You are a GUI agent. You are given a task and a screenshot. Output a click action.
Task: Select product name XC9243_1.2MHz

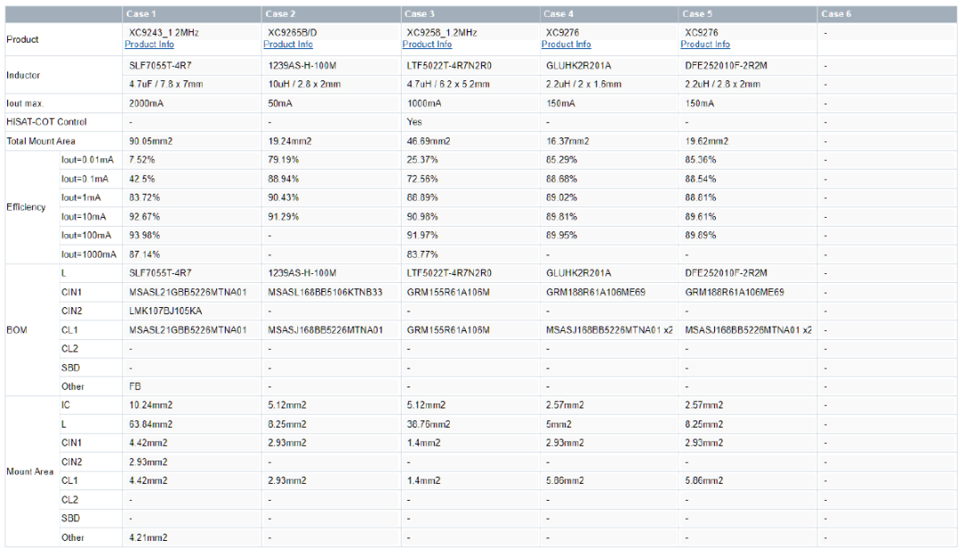pos(163,33)
